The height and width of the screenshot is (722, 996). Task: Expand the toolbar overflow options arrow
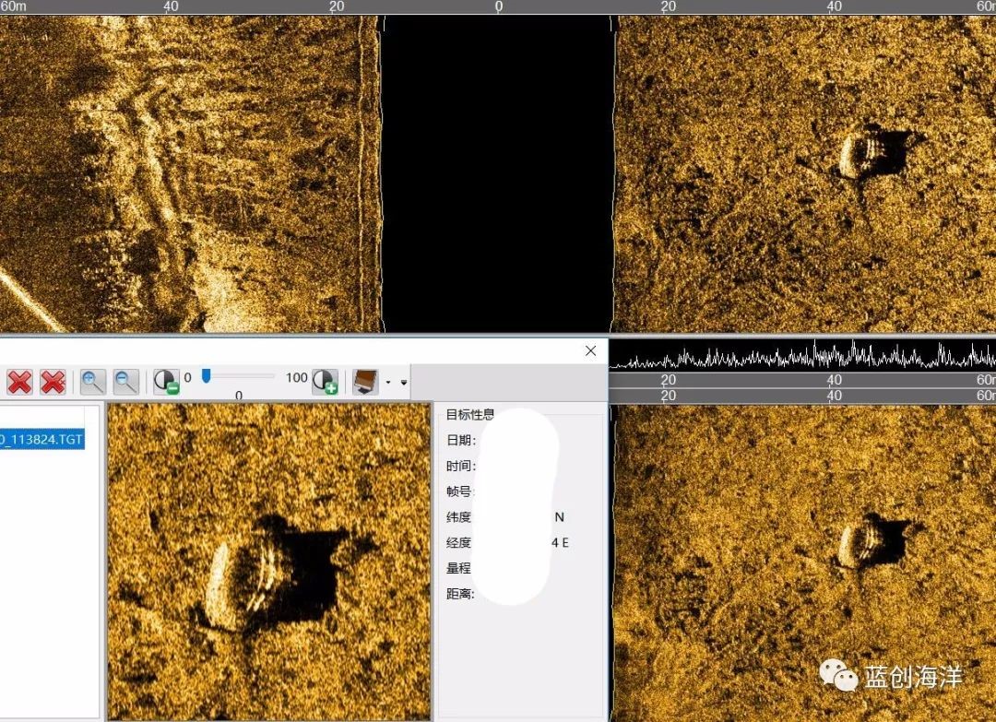pyautogui.click(x=404, y=382)
